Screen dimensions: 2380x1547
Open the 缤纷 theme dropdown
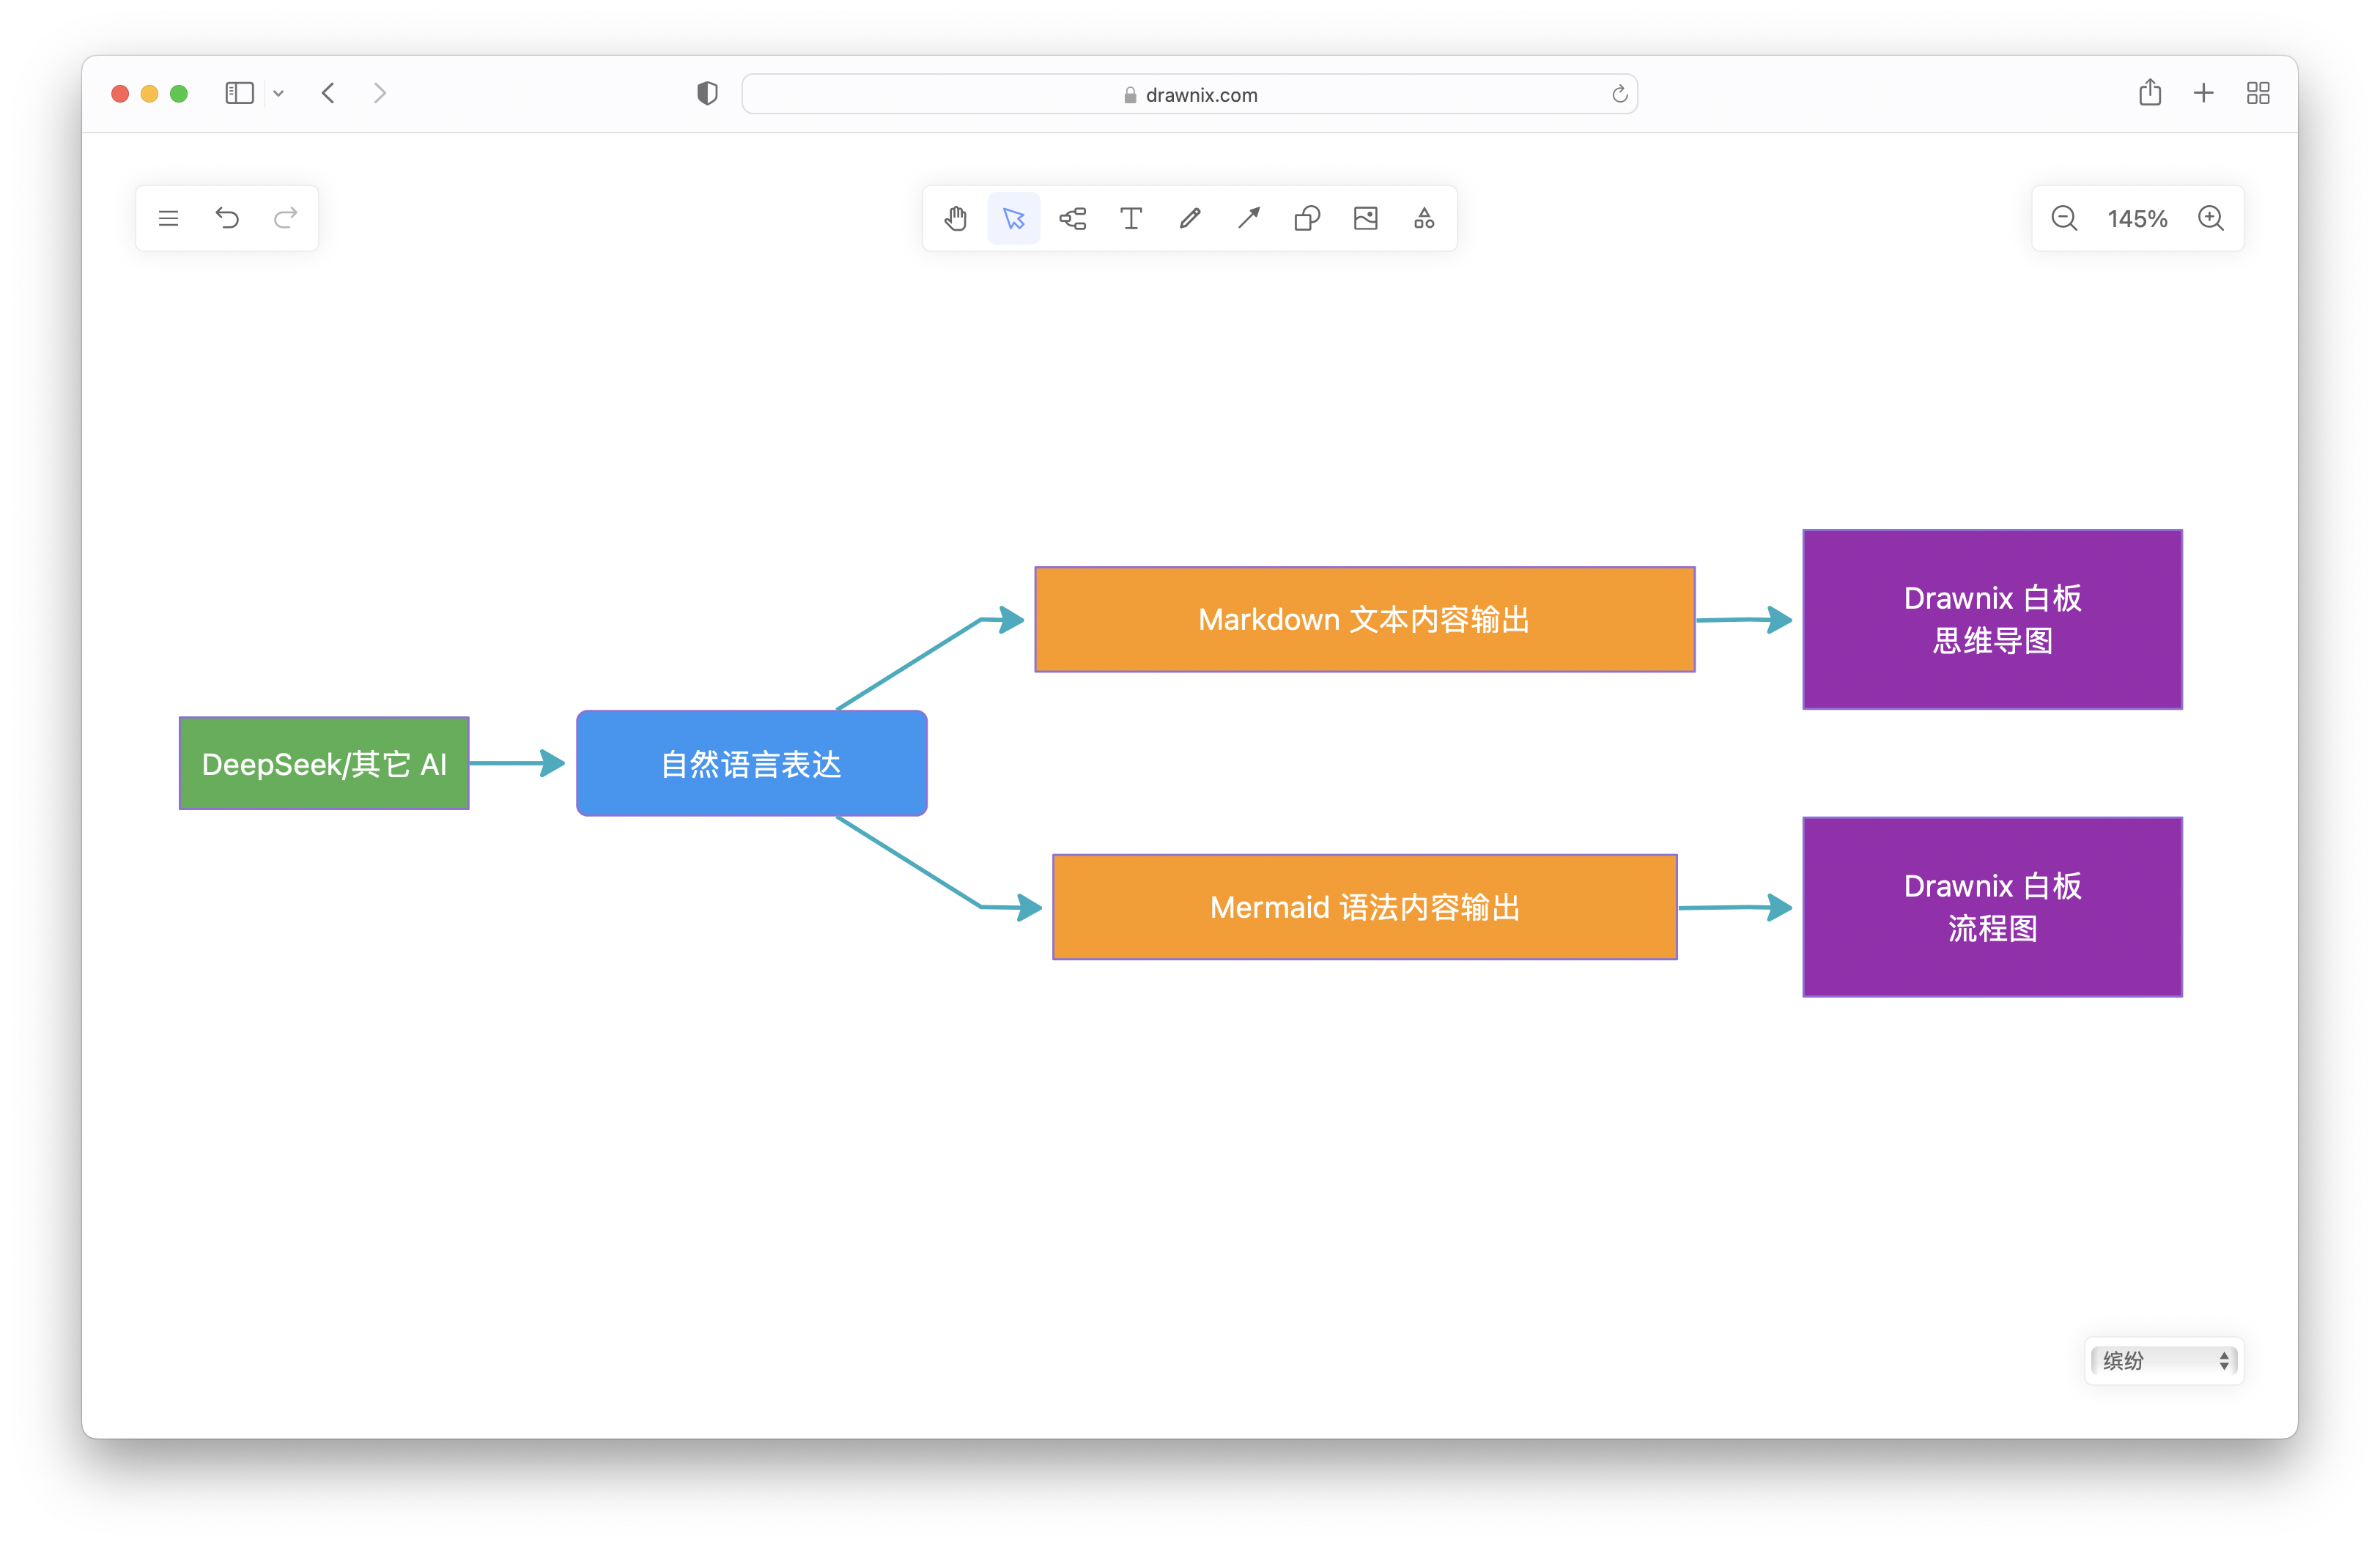[2164, 1360]
